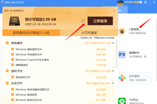Click the system disk drive icon
Viewport: 157px width, 104px height.
(x=14, y=21)
